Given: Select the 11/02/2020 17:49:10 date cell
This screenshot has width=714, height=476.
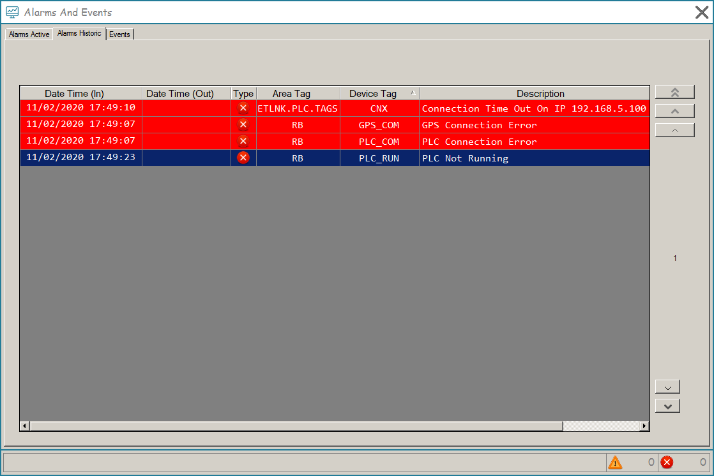Looking at the screenshot, I should click(x=81, y=108).
